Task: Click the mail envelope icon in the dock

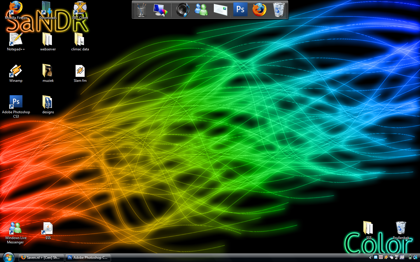Action: (x=220, y=10)
